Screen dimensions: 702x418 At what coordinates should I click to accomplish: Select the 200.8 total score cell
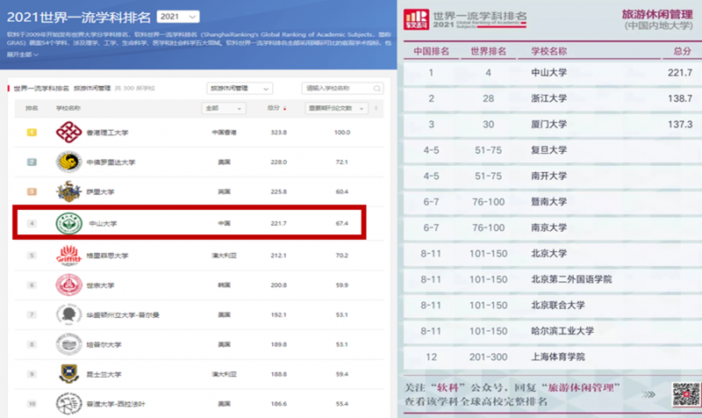click(278, 285)
